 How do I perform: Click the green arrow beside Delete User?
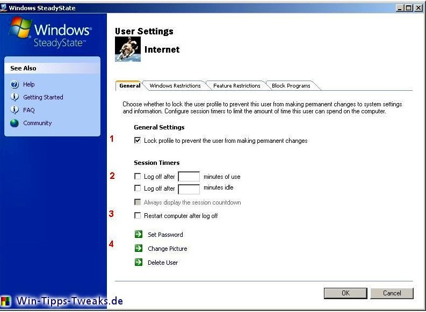tap(139, 262)
